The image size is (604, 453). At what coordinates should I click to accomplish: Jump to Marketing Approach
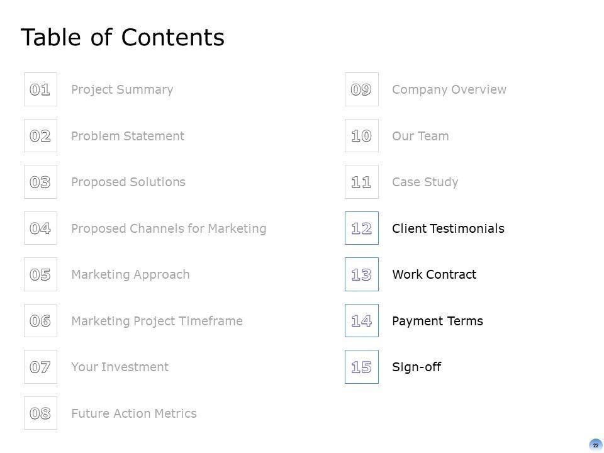(x=130, y=274)
